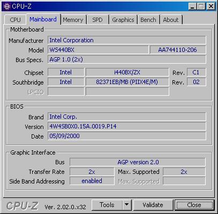Click the AA744110-206 revision field

click(178, 50)
